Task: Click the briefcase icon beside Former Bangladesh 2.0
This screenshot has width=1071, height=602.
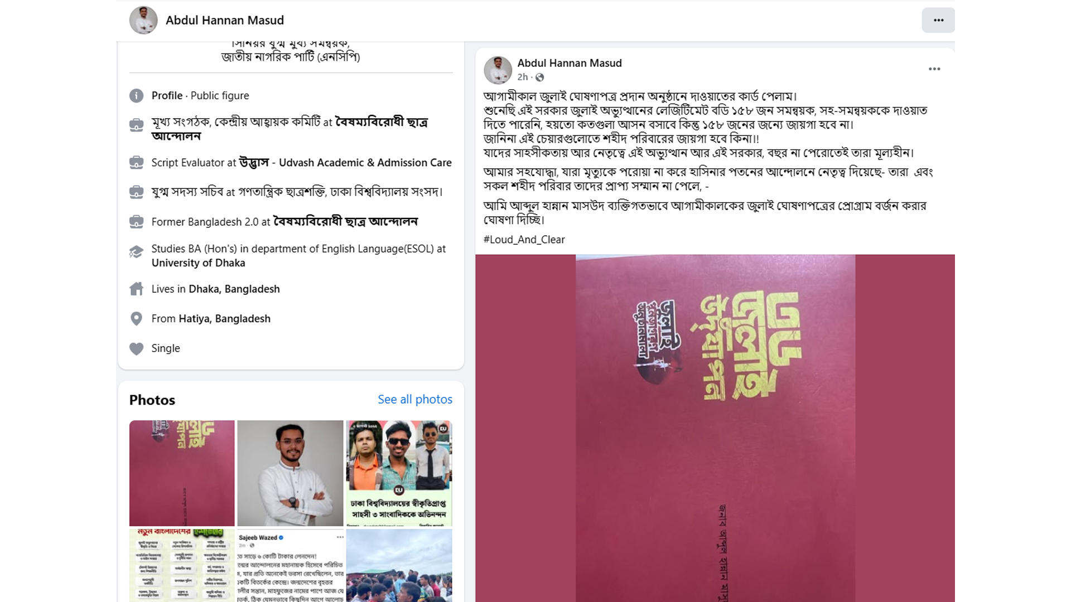Action: coord(137,222)
